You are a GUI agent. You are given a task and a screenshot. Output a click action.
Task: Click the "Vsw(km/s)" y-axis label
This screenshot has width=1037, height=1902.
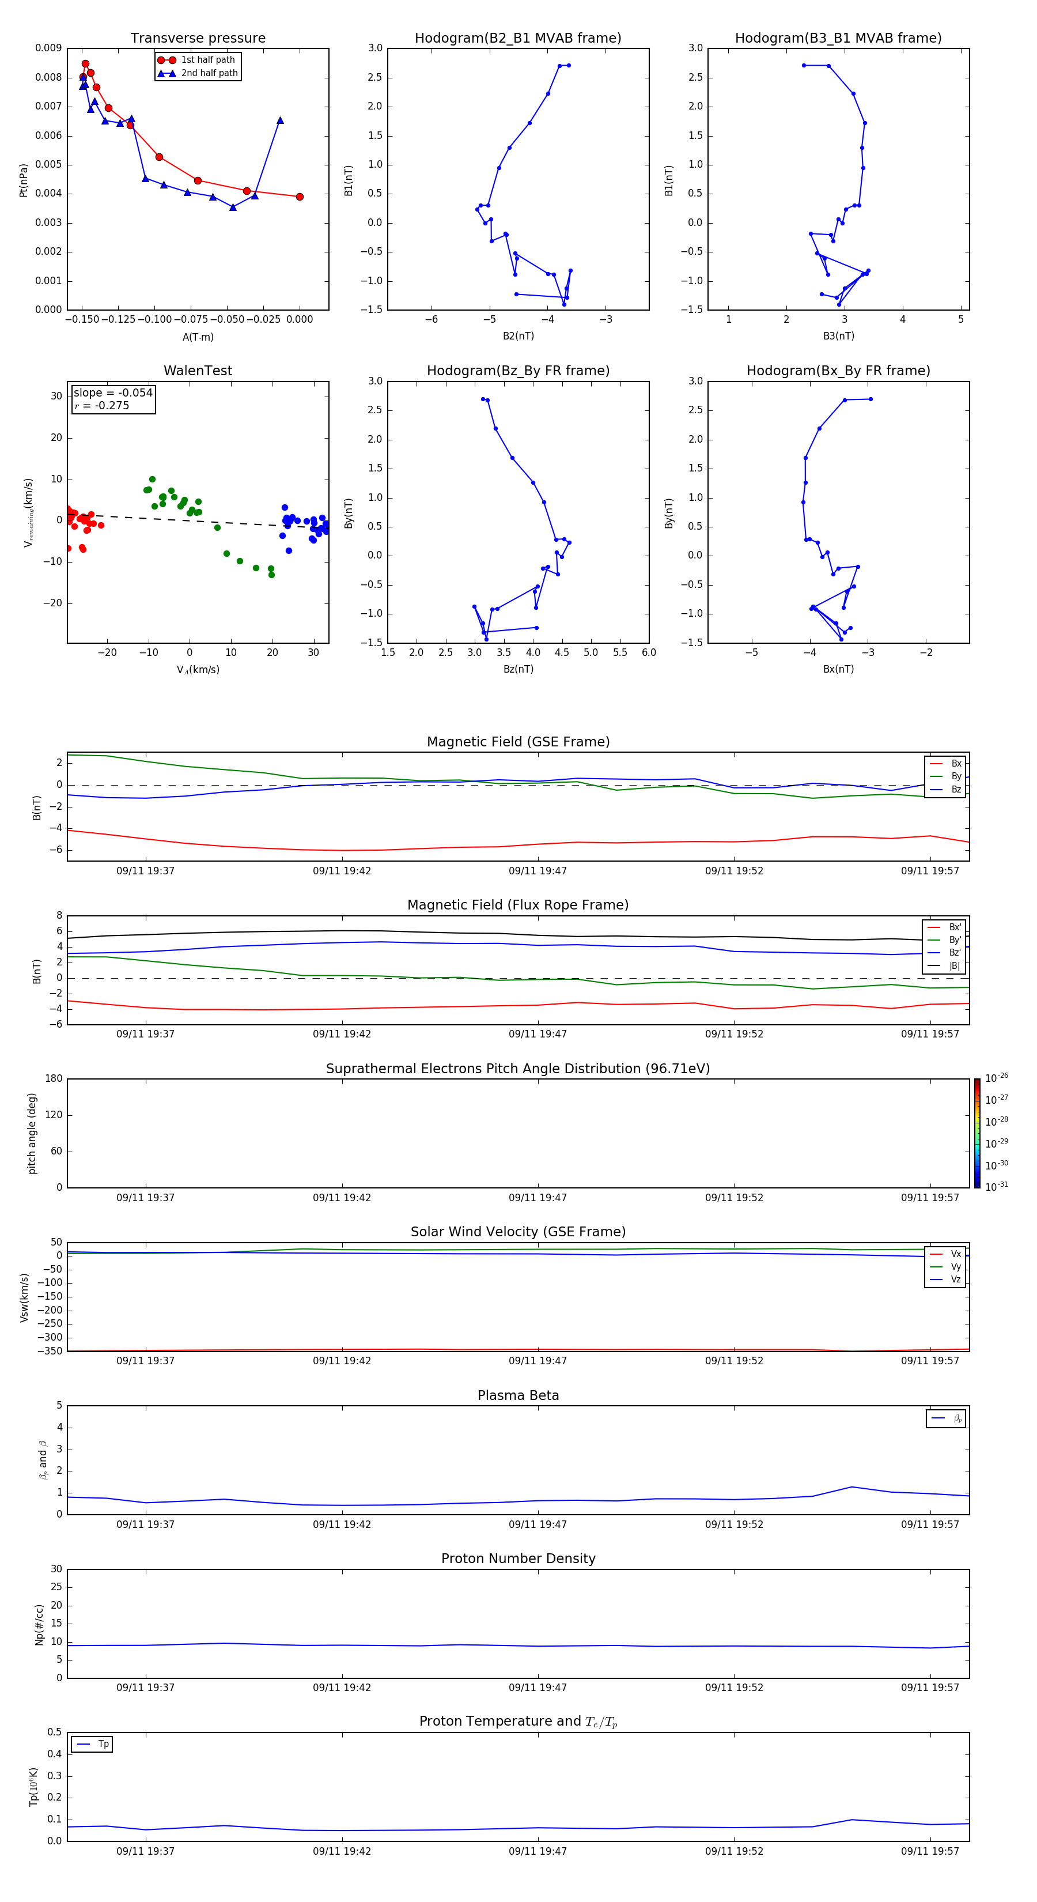(24, 1297)
